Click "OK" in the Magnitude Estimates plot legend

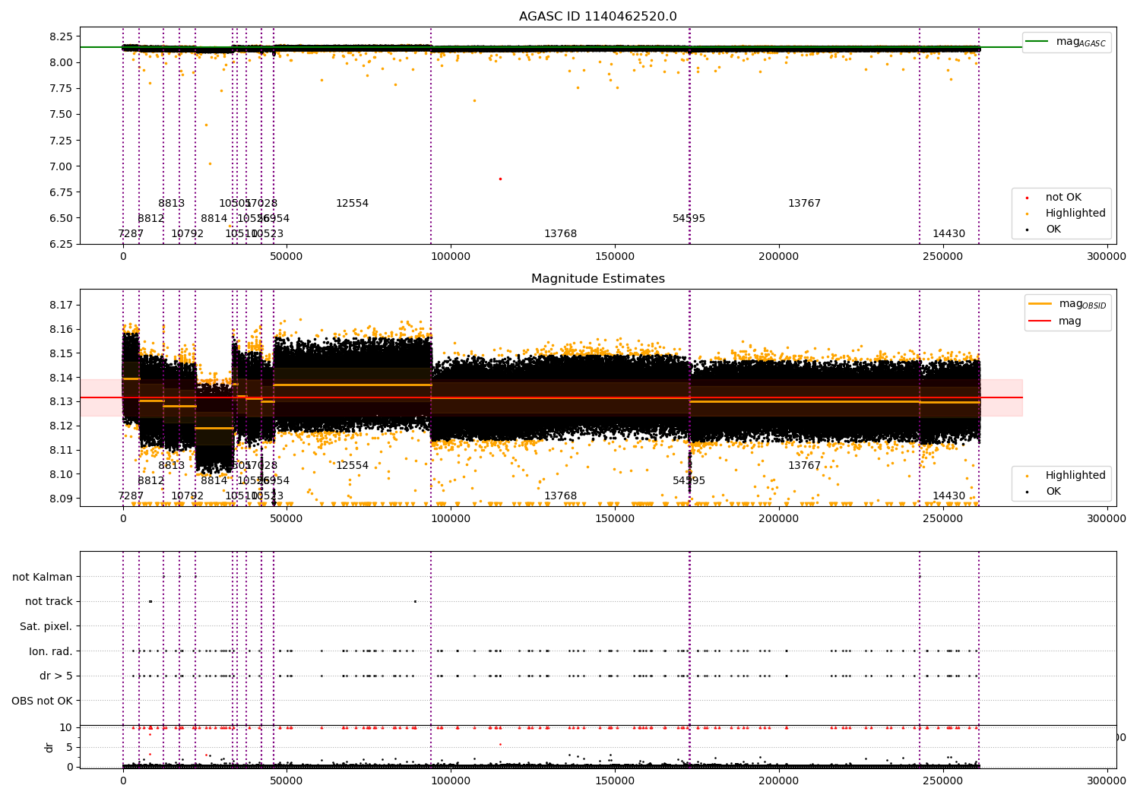[1053, 492]
